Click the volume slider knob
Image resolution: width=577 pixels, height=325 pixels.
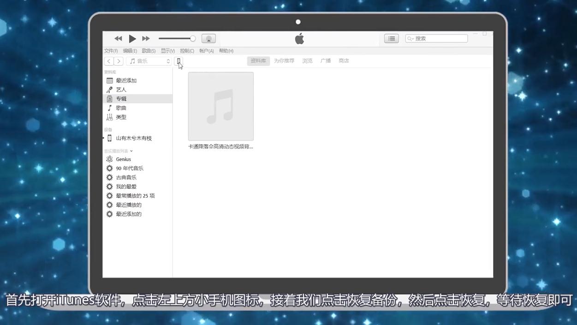(x=193, y=39)
